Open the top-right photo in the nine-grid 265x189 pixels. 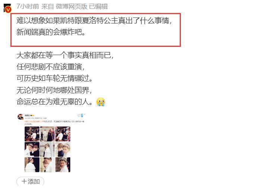63,134
